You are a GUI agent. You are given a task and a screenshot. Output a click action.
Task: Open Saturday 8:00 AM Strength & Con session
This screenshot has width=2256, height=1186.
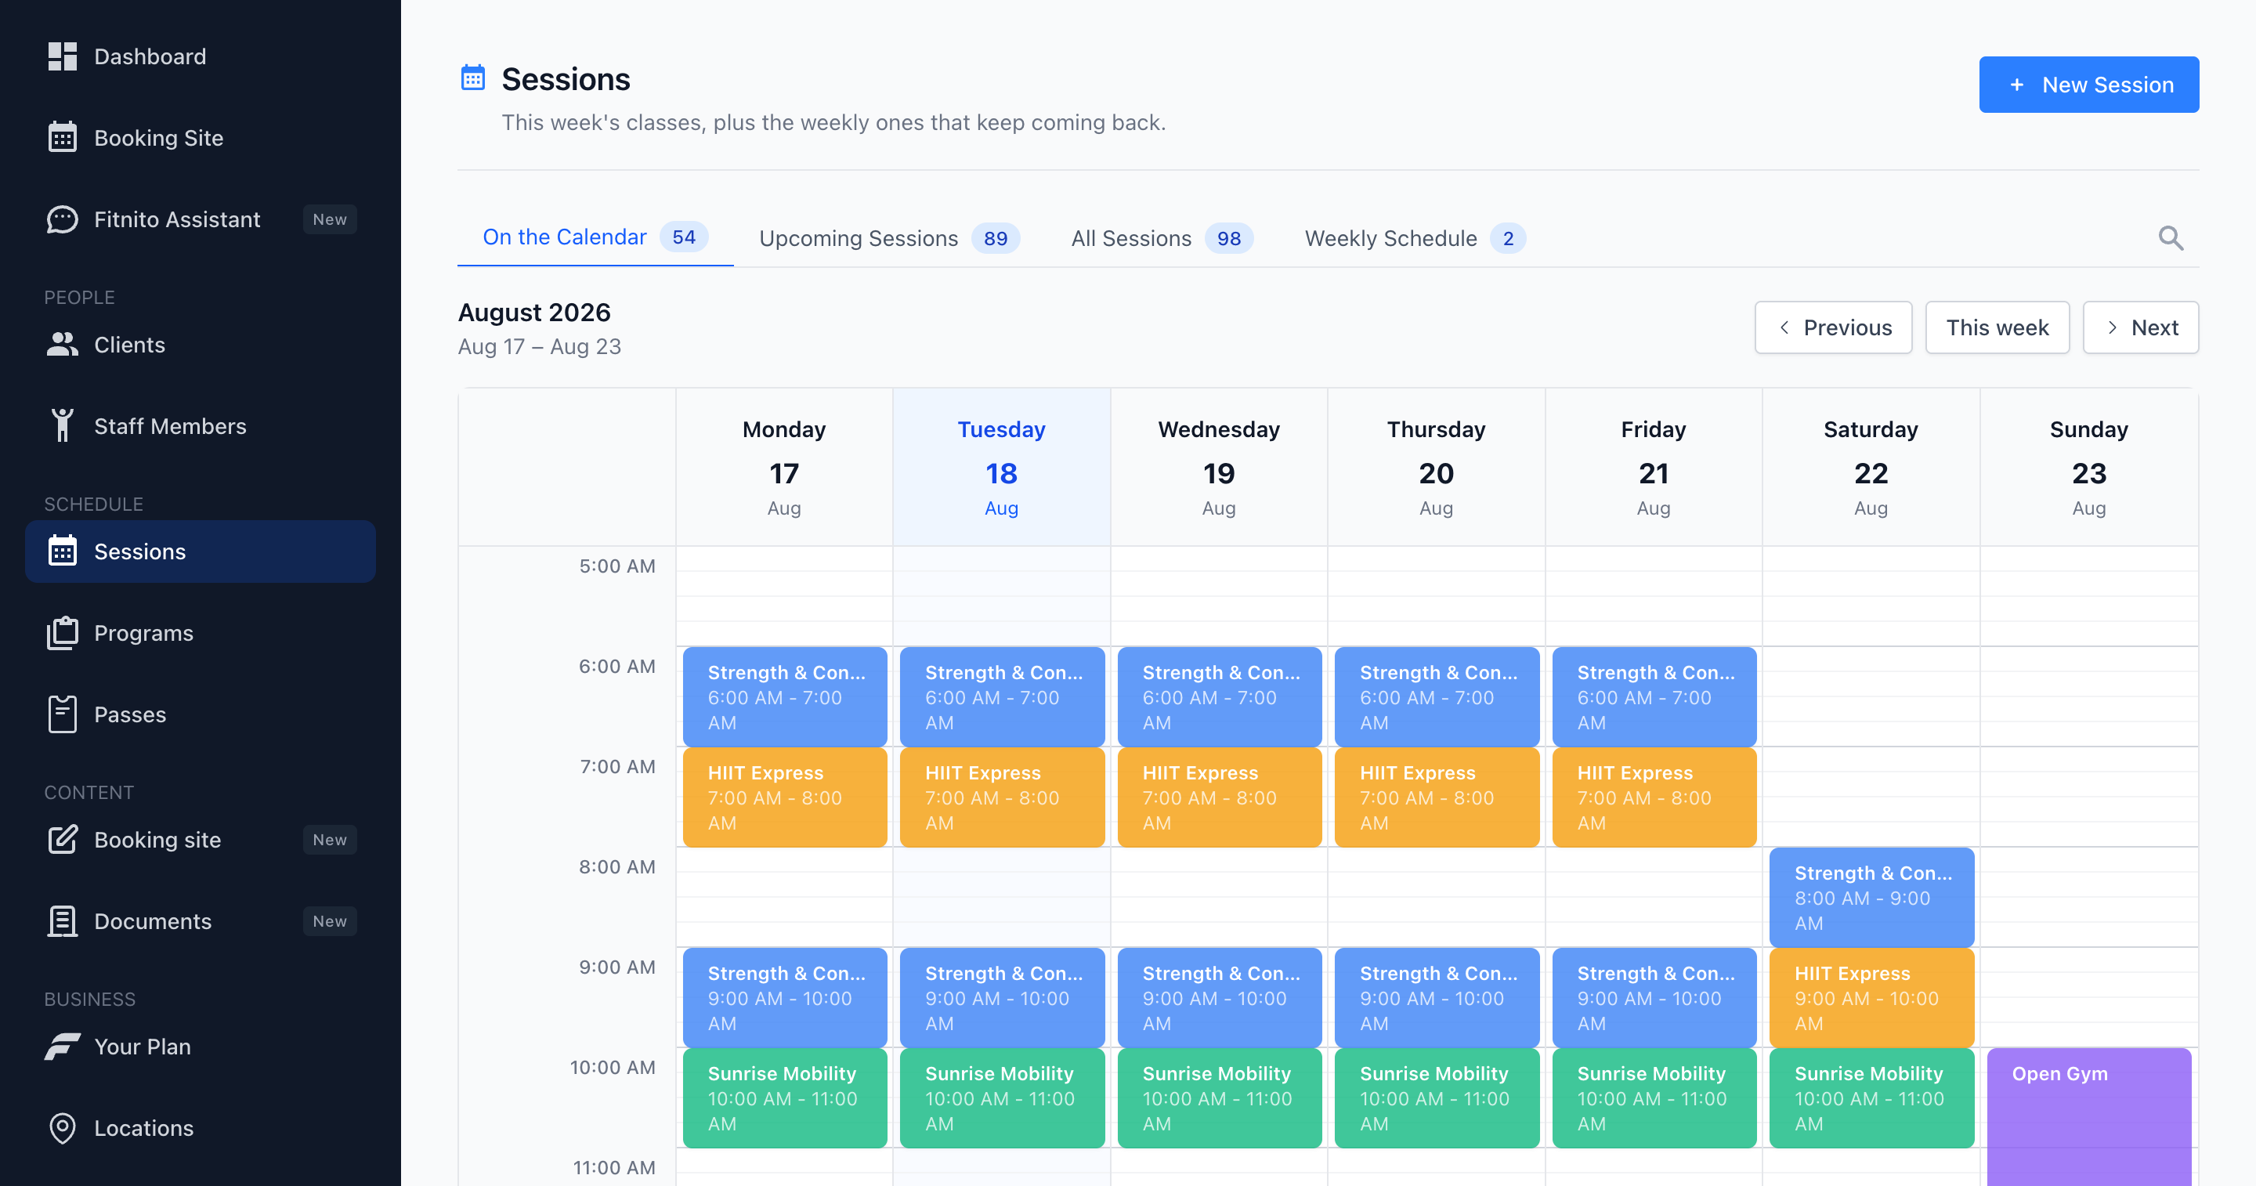[1871, 897]
